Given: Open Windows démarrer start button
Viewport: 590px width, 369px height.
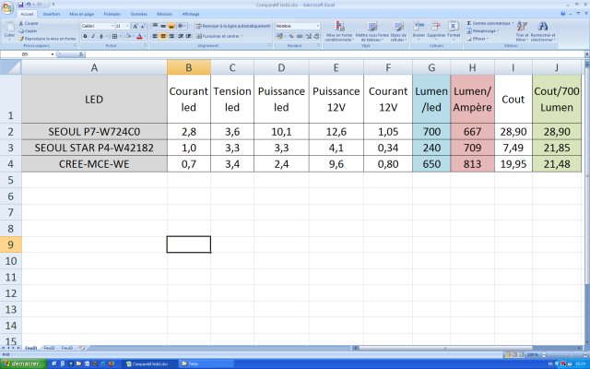Looking at the screenshot, I should (22, 363).
